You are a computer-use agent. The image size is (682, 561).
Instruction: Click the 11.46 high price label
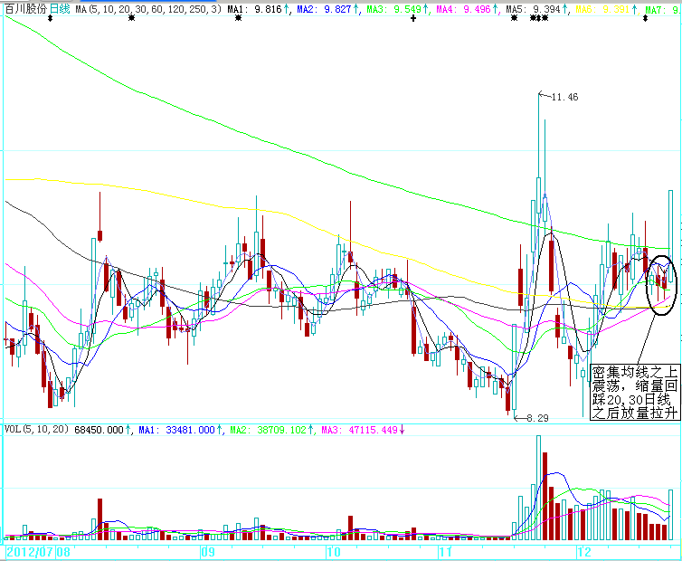564,97
